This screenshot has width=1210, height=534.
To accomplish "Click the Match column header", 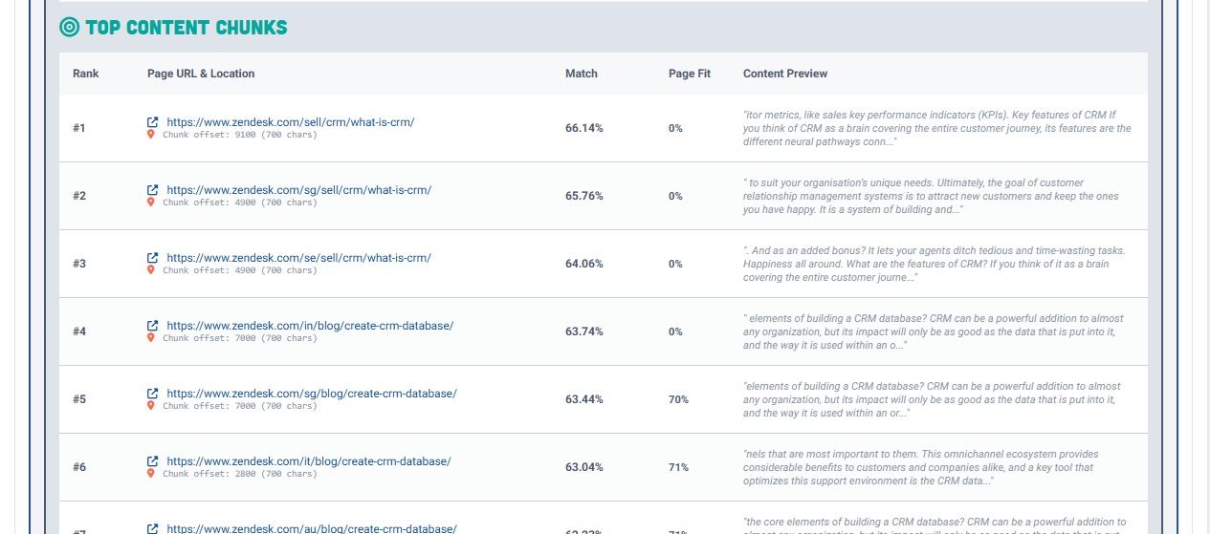I will coord(582,74).
